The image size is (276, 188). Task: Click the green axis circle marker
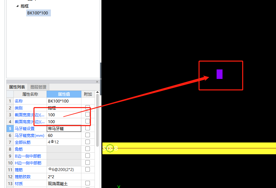[x=110, y=148]
